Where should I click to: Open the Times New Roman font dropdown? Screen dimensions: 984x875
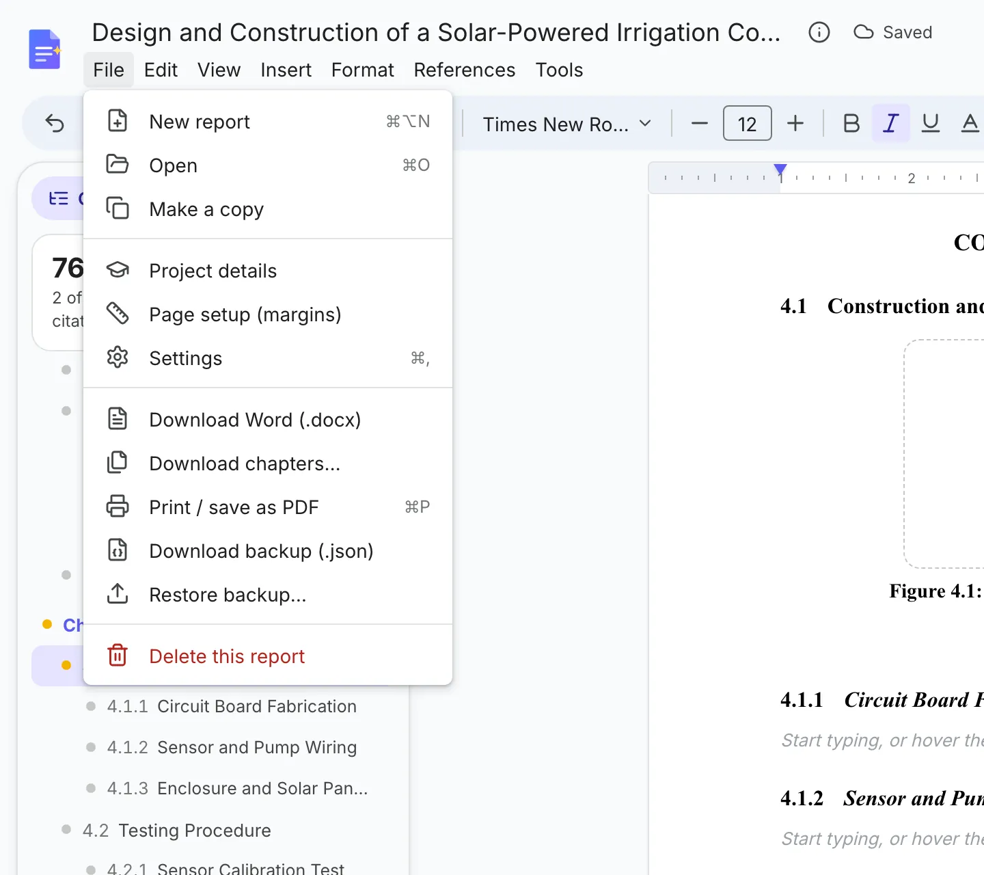coord(566,124)
